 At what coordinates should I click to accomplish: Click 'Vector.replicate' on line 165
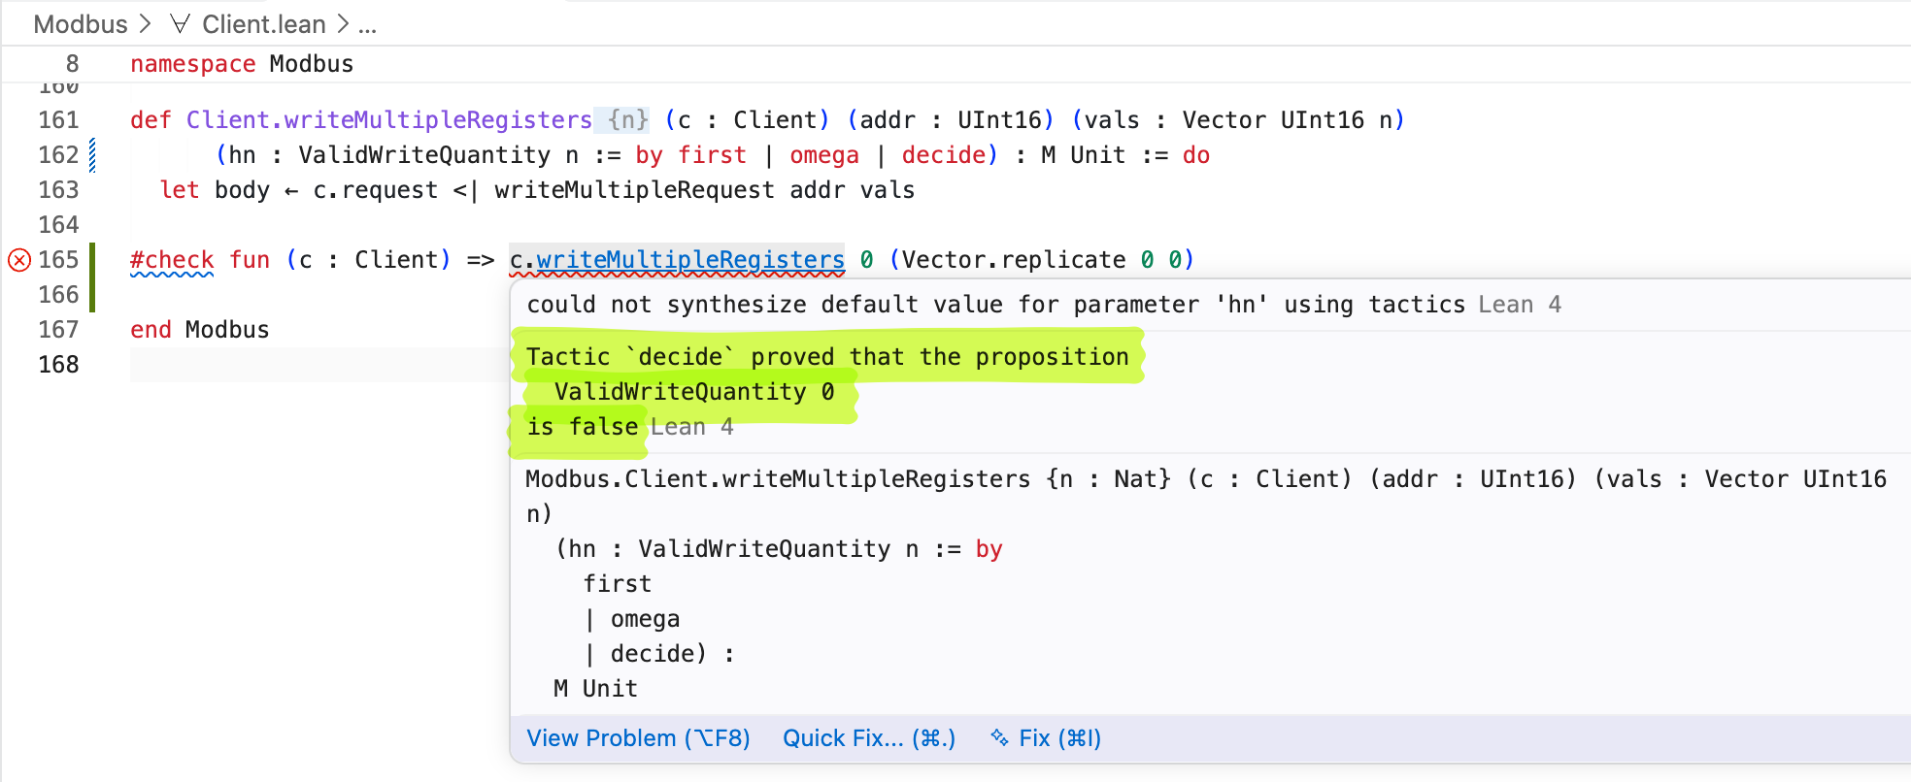tap(1015, 260)
